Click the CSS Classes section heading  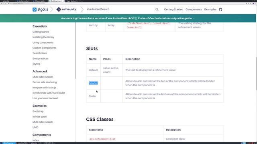point(100,119)
